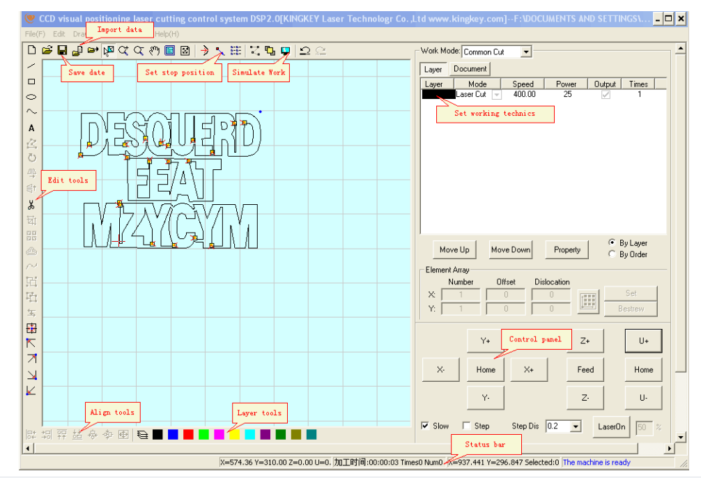Pick the purple layer color swatch
The image size is (701, 478).
[265, 435]
